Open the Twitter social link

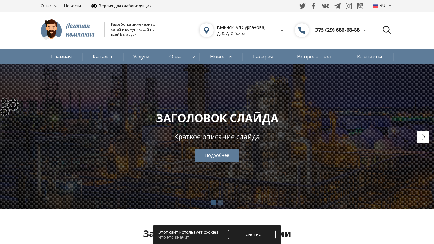tap(302, 6)
